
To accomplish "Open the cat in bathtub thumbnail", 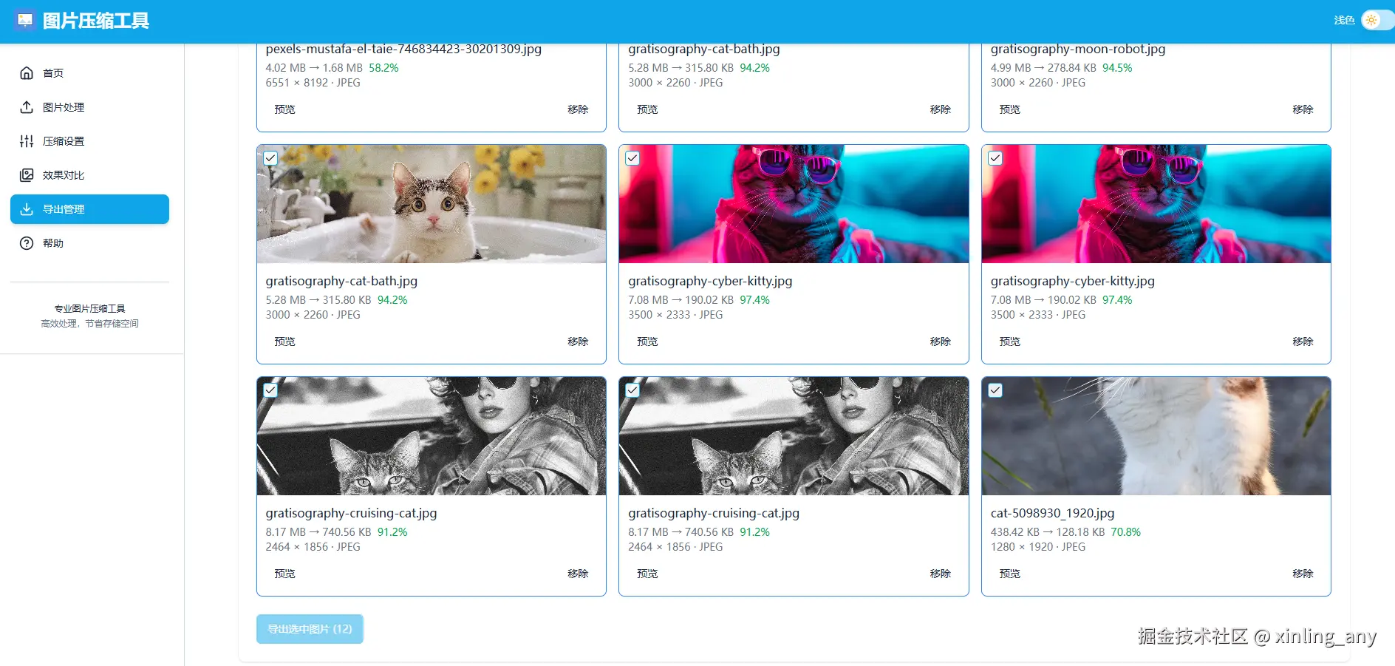I will click(432, 204).
